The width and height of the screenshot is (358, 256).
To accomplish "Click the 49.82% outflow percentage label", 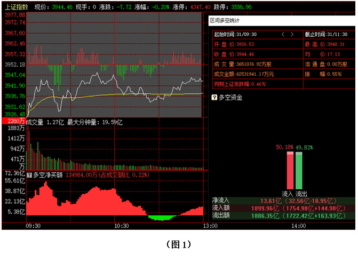I will pyautogui.click(x=304, y=147).
